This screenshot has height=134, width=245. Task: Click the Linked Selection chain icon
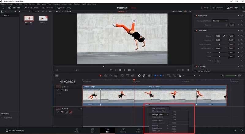[144, 76]
